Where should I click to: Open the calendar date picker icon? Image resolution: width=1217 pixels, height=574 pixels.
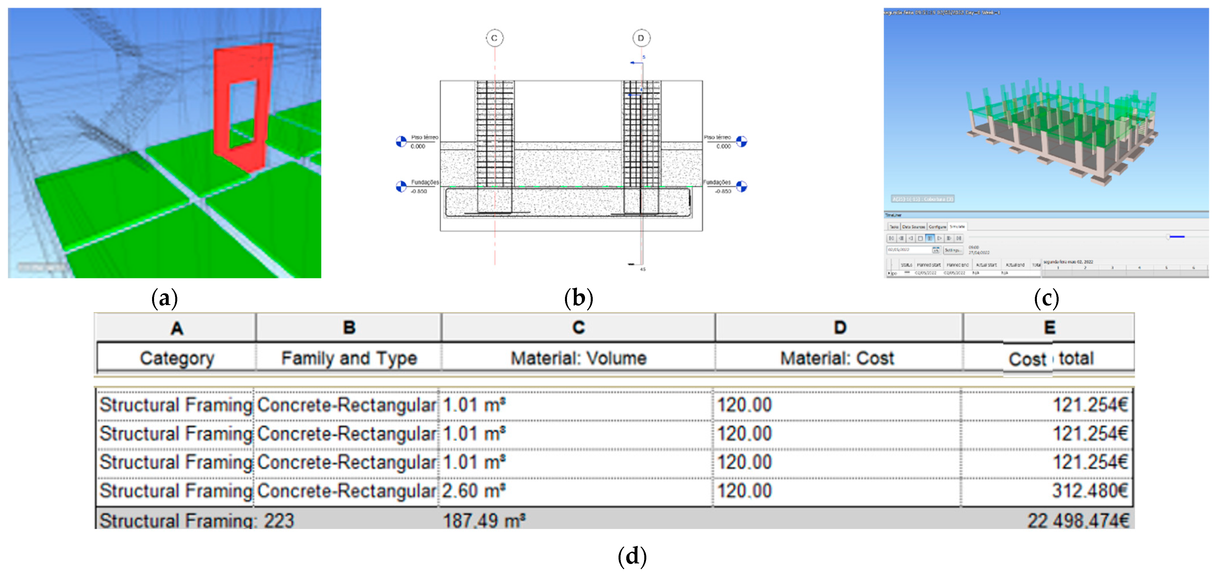936,250
